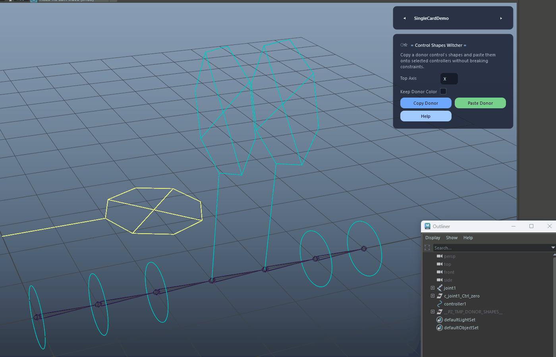Screen dimensions: 556x357
Task: Select controller1 in the Outliner
Action: [x=455, y=304]
